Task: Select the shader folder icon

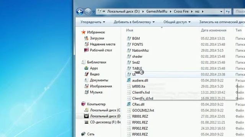Action: click(x=129, y=56)
